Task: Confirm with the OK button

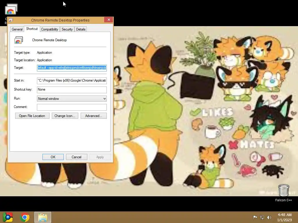Action: click(x=53, y=157)
